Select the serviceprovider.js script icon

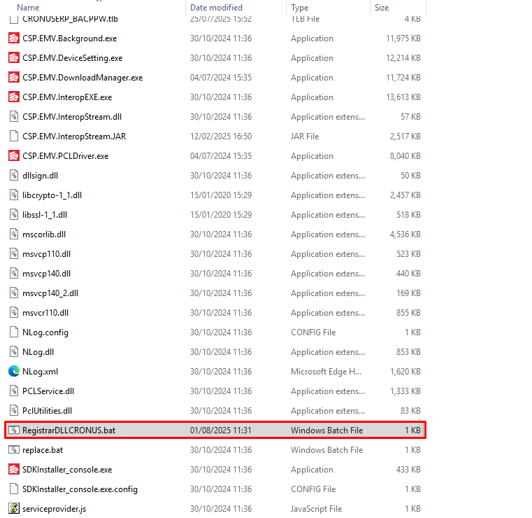pyautogui.click(x=13, y=509)
